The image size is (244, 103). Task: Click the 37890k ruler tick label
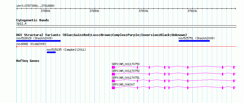point(95,11)
